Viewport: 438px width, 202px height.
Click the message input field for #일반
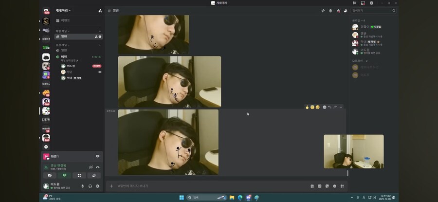point(212,186)
